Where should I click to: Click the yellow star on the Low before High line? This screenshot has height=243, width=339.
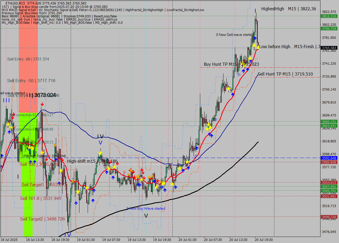(258, 48)
